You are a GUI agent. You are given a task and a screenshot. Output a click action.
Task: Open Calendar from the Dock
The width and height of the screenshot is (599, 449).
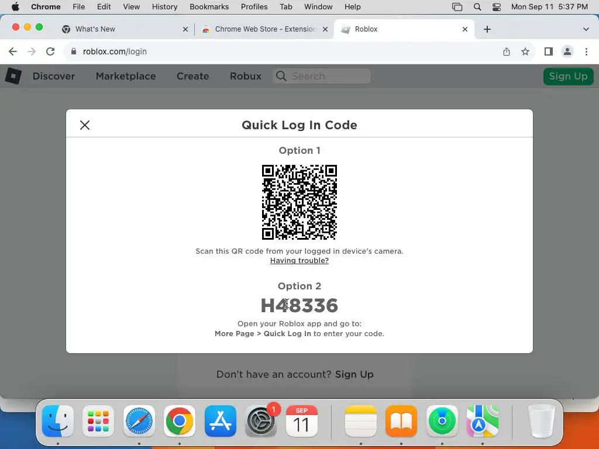point(301,421)
